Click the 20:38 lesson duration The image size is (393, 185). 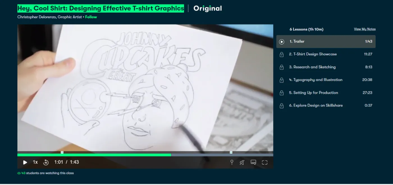click(367, 80)
